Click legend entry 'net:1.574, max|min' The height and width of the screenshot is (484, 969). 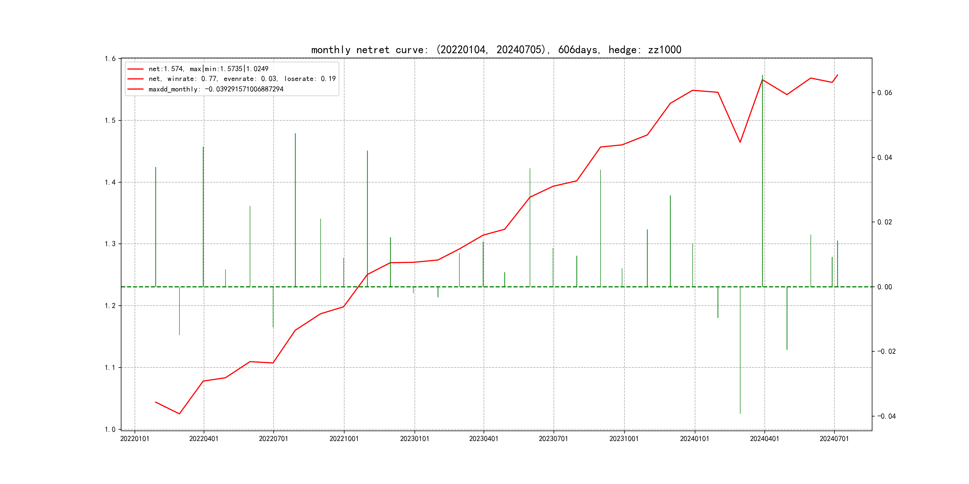pos(208,69)
